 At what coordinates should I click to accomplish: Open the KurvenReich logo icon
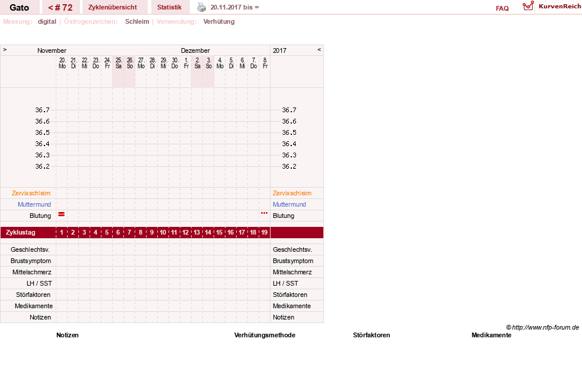[x=528, y=6]
